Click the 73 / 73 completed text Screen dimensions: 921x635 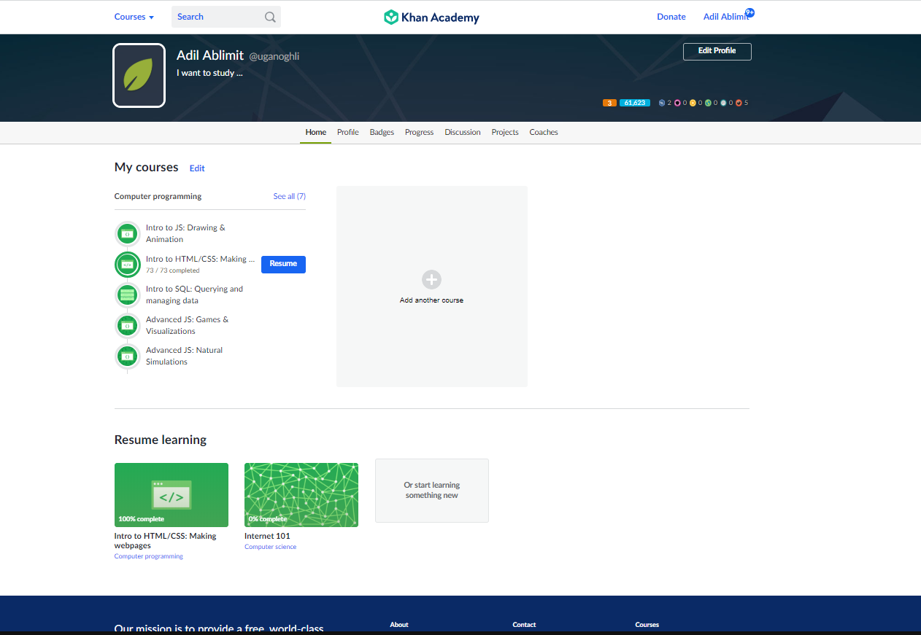(173, 270)
